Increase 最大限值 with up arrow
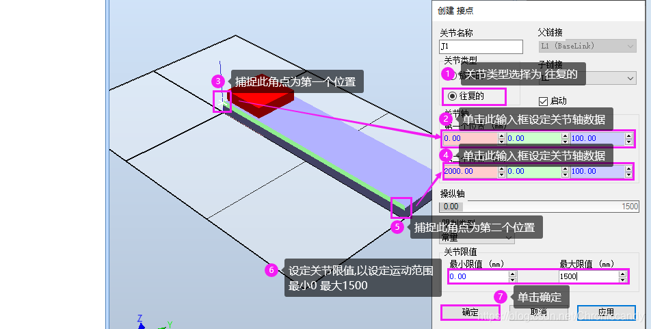 [x=622, y=274]
